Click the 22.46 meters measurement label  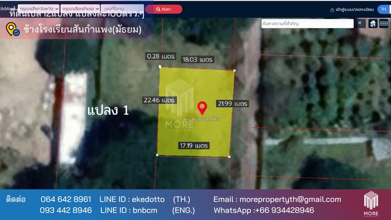coord(159,100)
